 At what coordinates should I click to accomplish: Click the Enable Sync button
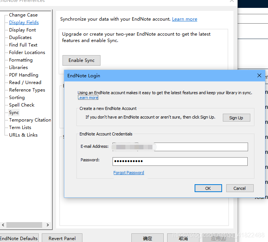coord(81,60)
